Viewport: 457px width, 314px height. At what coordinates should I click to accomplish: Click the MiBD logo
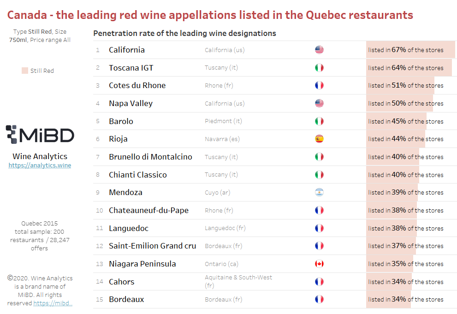[x=40, y=135]
